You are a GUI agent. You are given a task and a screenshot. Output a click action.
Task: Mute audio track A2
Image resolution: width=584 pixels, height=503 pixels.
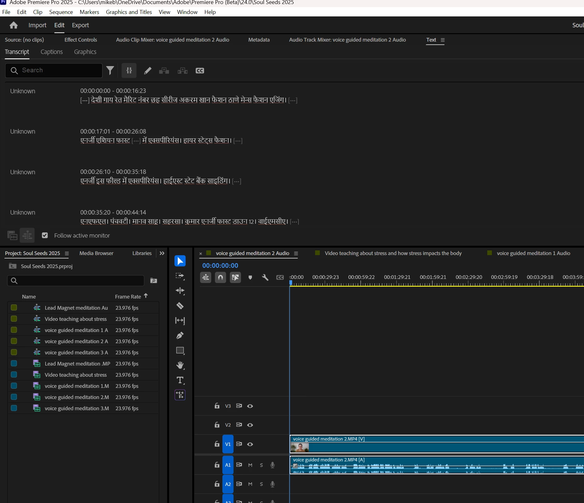(x=250, y=484)
